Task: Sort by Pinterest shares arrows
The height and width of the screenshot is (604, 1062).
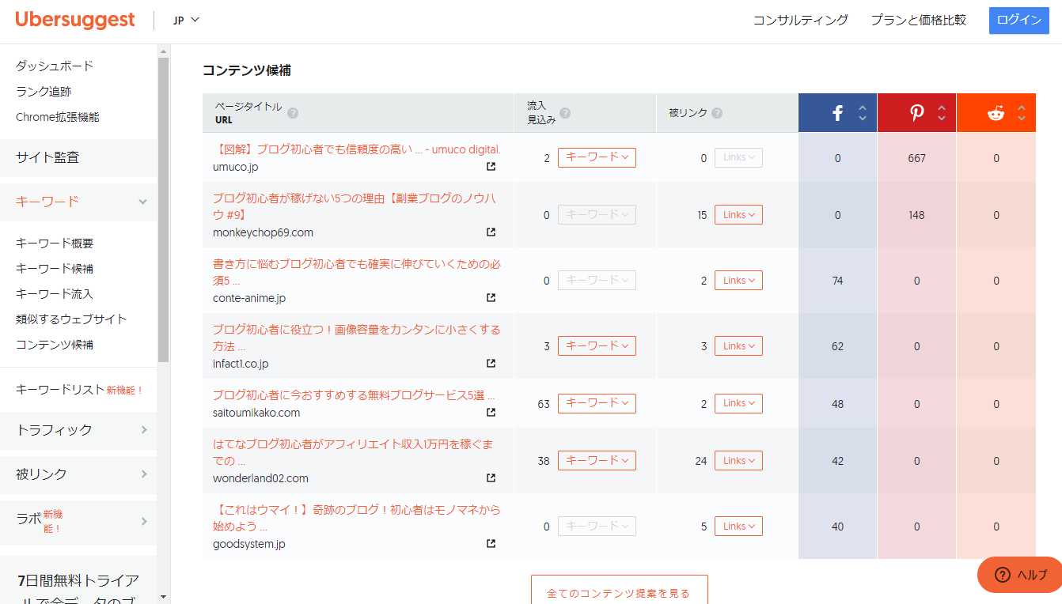Action: [942, 113]
